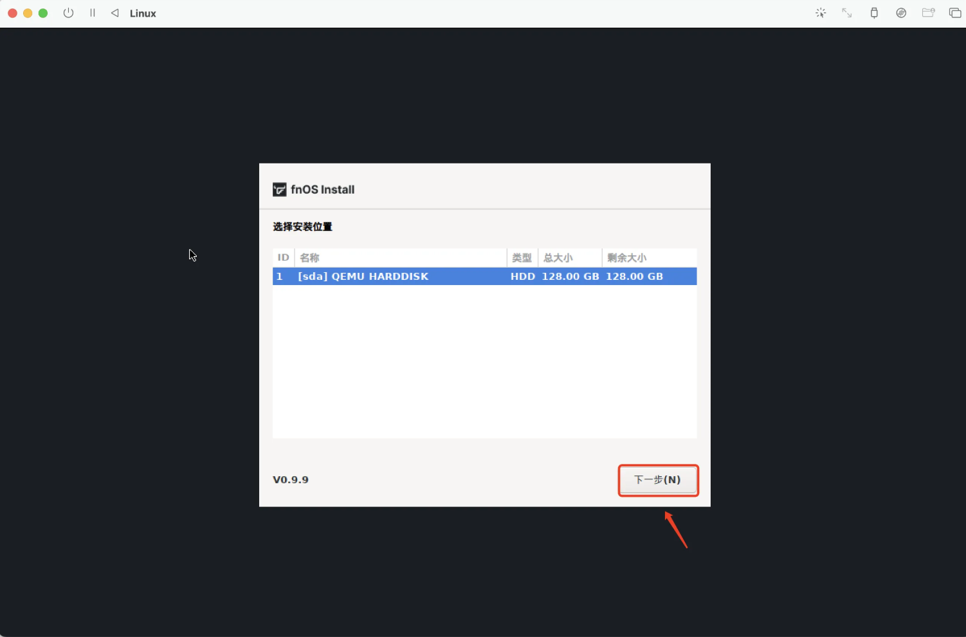Maximize the Linux VM window
Image resolution: width=966 pixels, height=637 pixels.
click(x=43, y=13)
